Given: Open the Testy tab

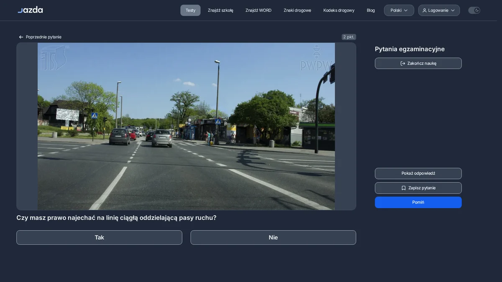Looking at the screenshot, I should tap(190, 10).
